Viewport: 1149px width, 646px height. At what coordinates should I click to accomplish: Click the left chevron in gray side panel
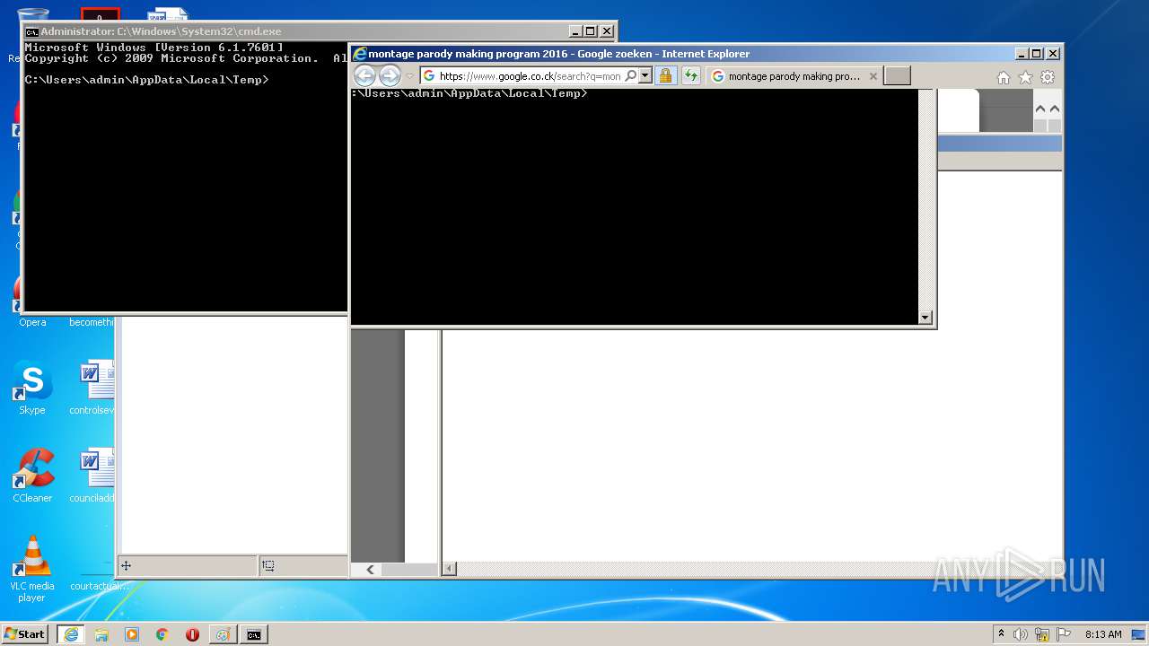tap(370, 569)
